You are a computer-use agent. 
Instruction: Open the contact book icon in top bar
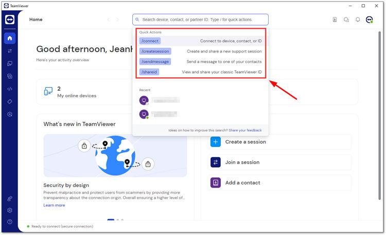[335, 20]
